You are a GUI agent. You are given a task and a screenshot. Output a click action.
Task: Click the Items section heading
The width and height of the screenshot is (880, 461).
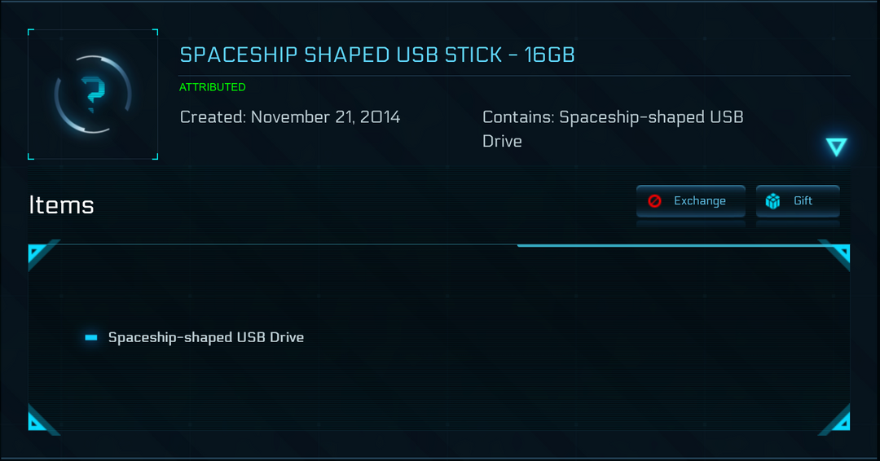[61, 204]
